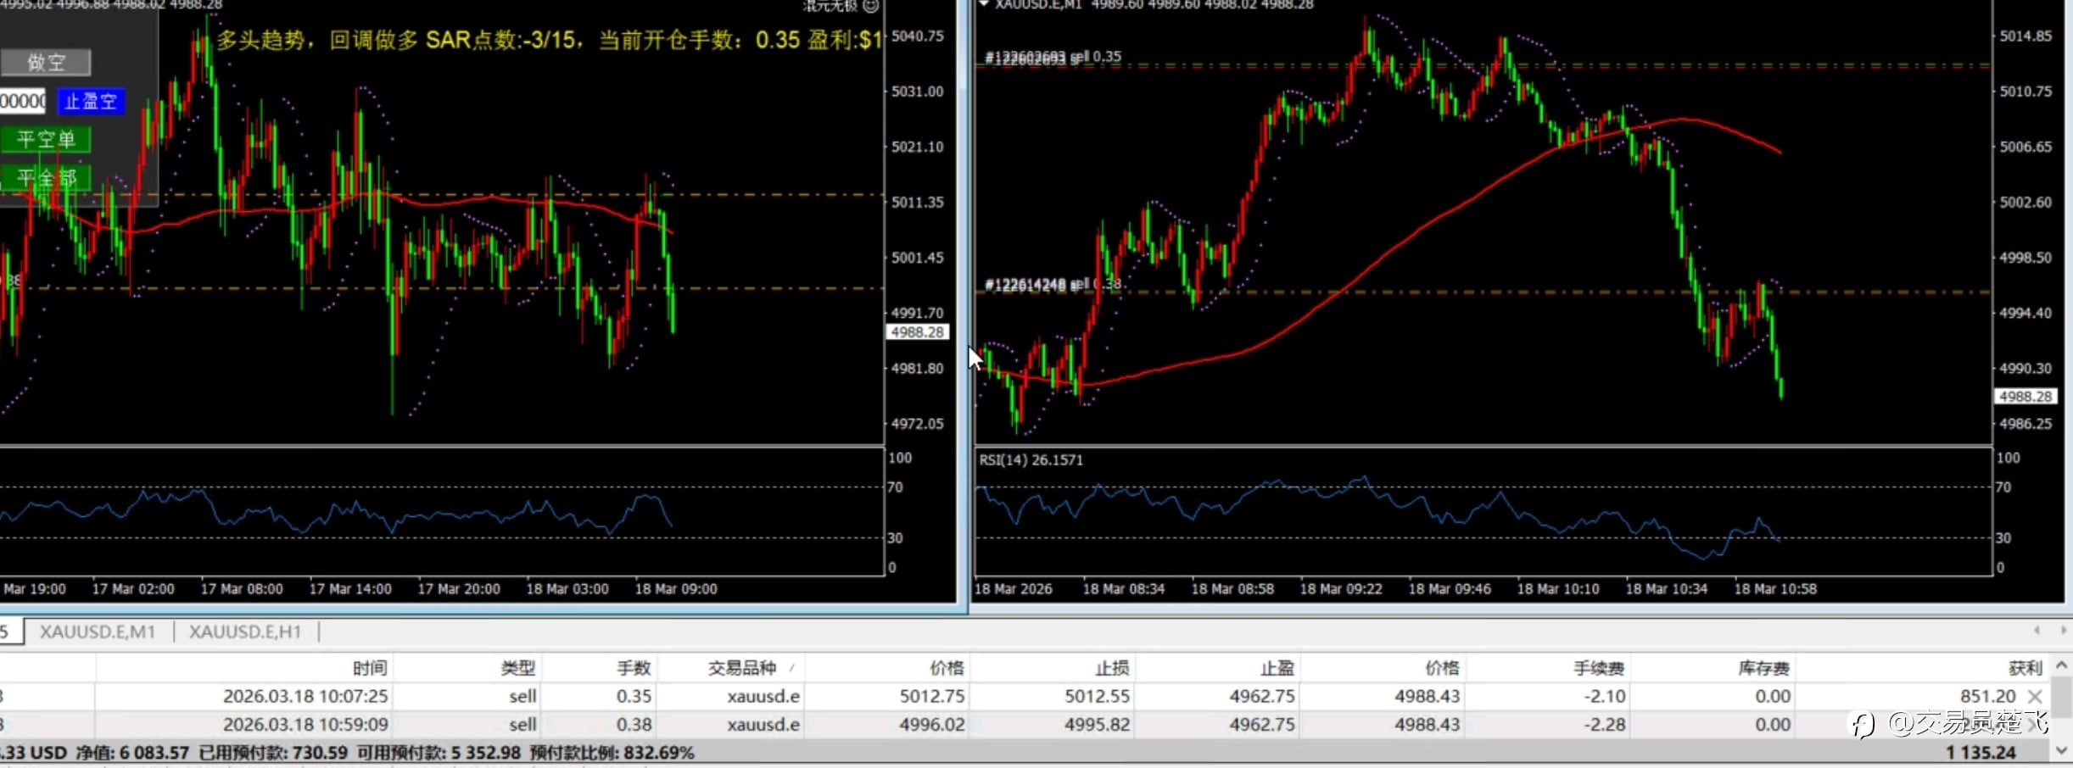Sort orders by the 交易品种 column header
The image size is (2073, 768).
(x=742, y=668)
